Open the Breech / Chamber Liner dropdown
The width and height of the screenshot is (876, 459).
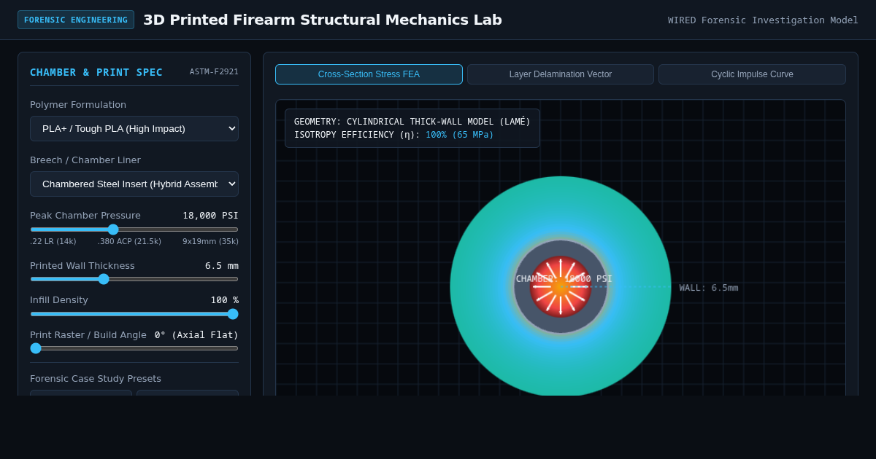click(x=134, y=184)
